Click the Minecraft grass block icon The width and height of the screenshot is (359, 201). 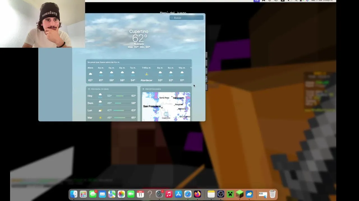[x=240, y=194]
